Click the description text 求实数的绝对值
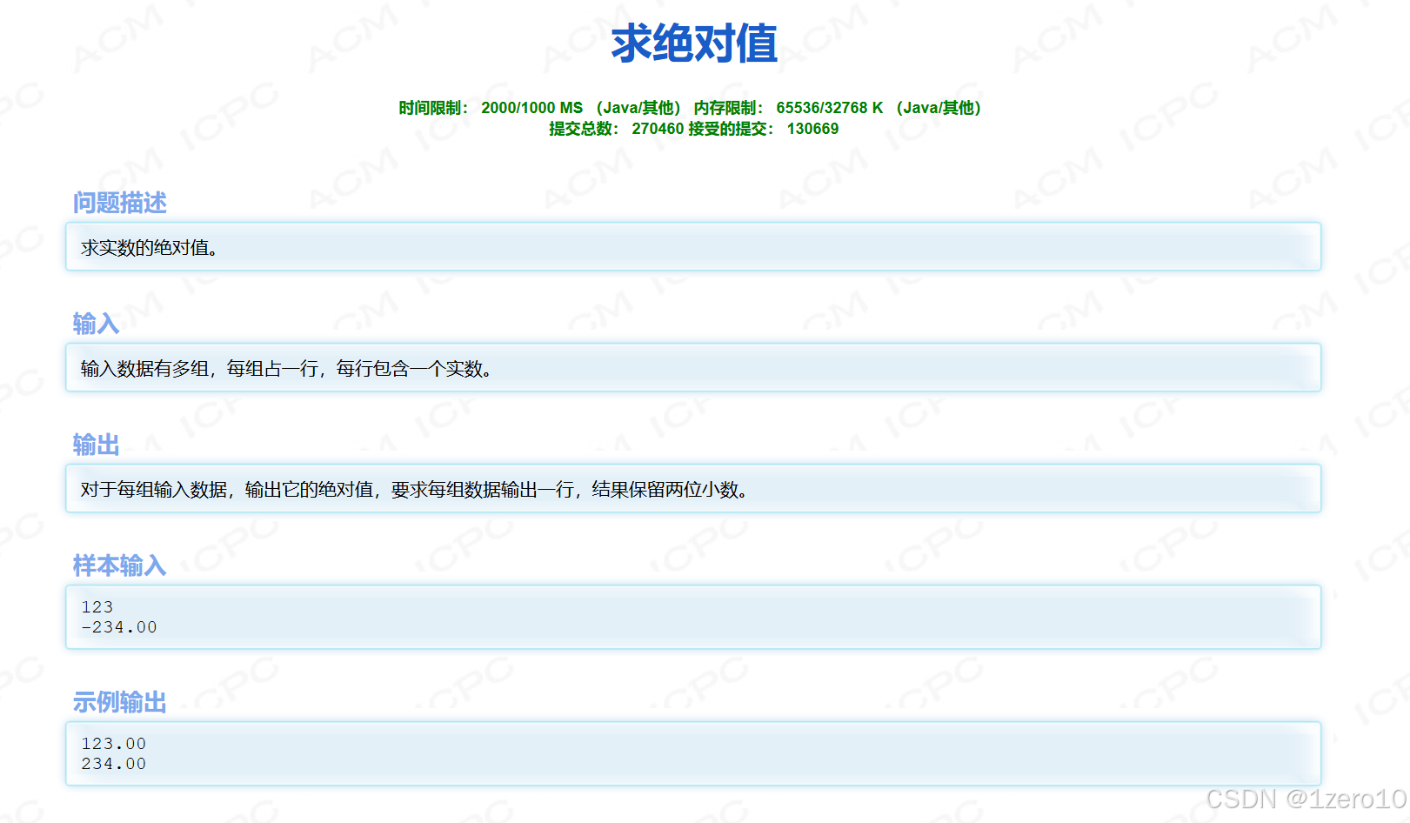Image resolution: width=1410 pixels, height=823 pixels. coord(149,248)
